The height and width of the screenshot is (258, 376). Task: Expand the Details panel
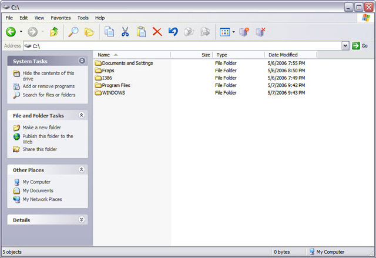82,219
